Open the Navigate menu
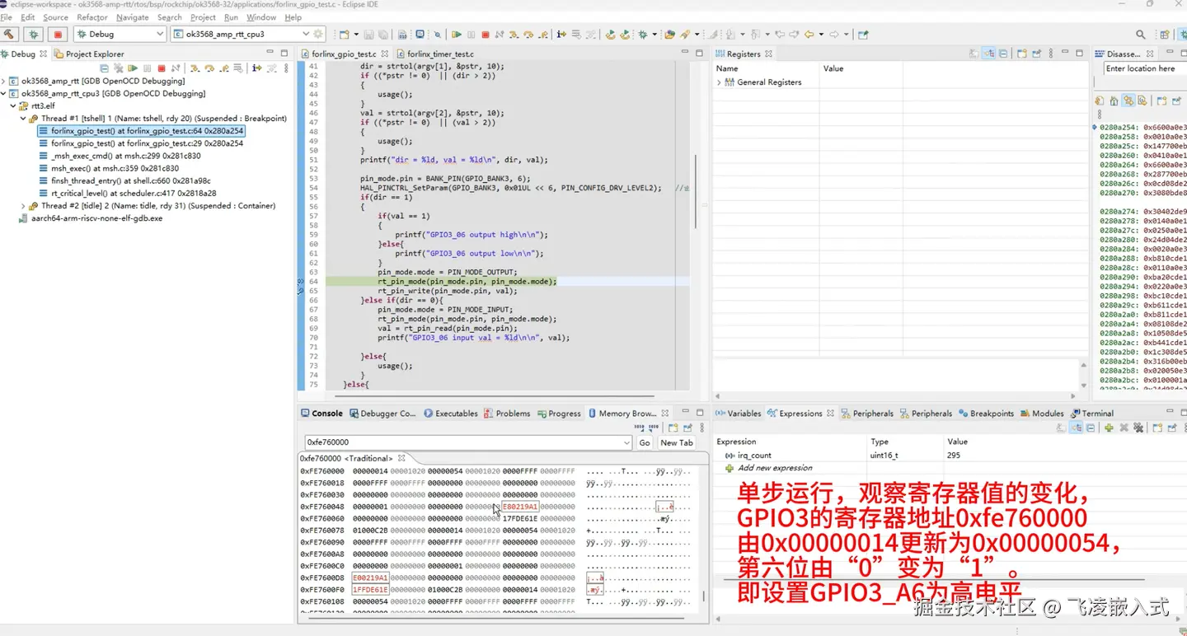 [x=132, y=17]
